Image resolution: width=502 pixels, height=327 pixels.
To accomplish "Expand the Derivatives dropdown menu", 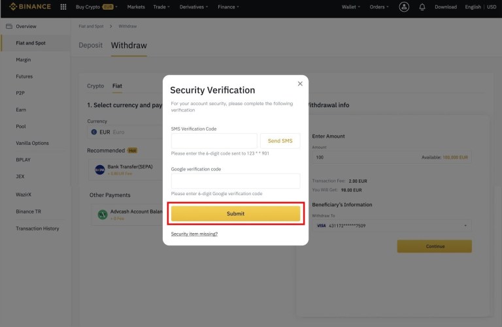I will (193, 7).
